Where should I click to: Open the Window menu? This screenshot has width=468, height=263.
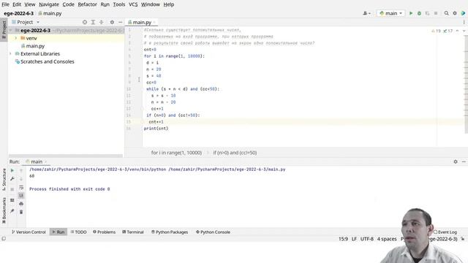pos(151,4)
